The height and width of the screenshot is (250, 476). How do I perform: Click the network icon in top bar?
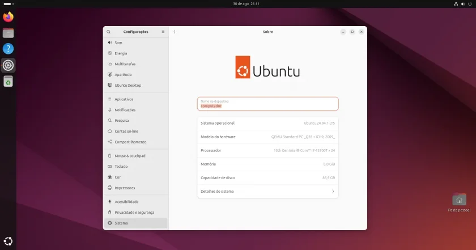(456, 4)
